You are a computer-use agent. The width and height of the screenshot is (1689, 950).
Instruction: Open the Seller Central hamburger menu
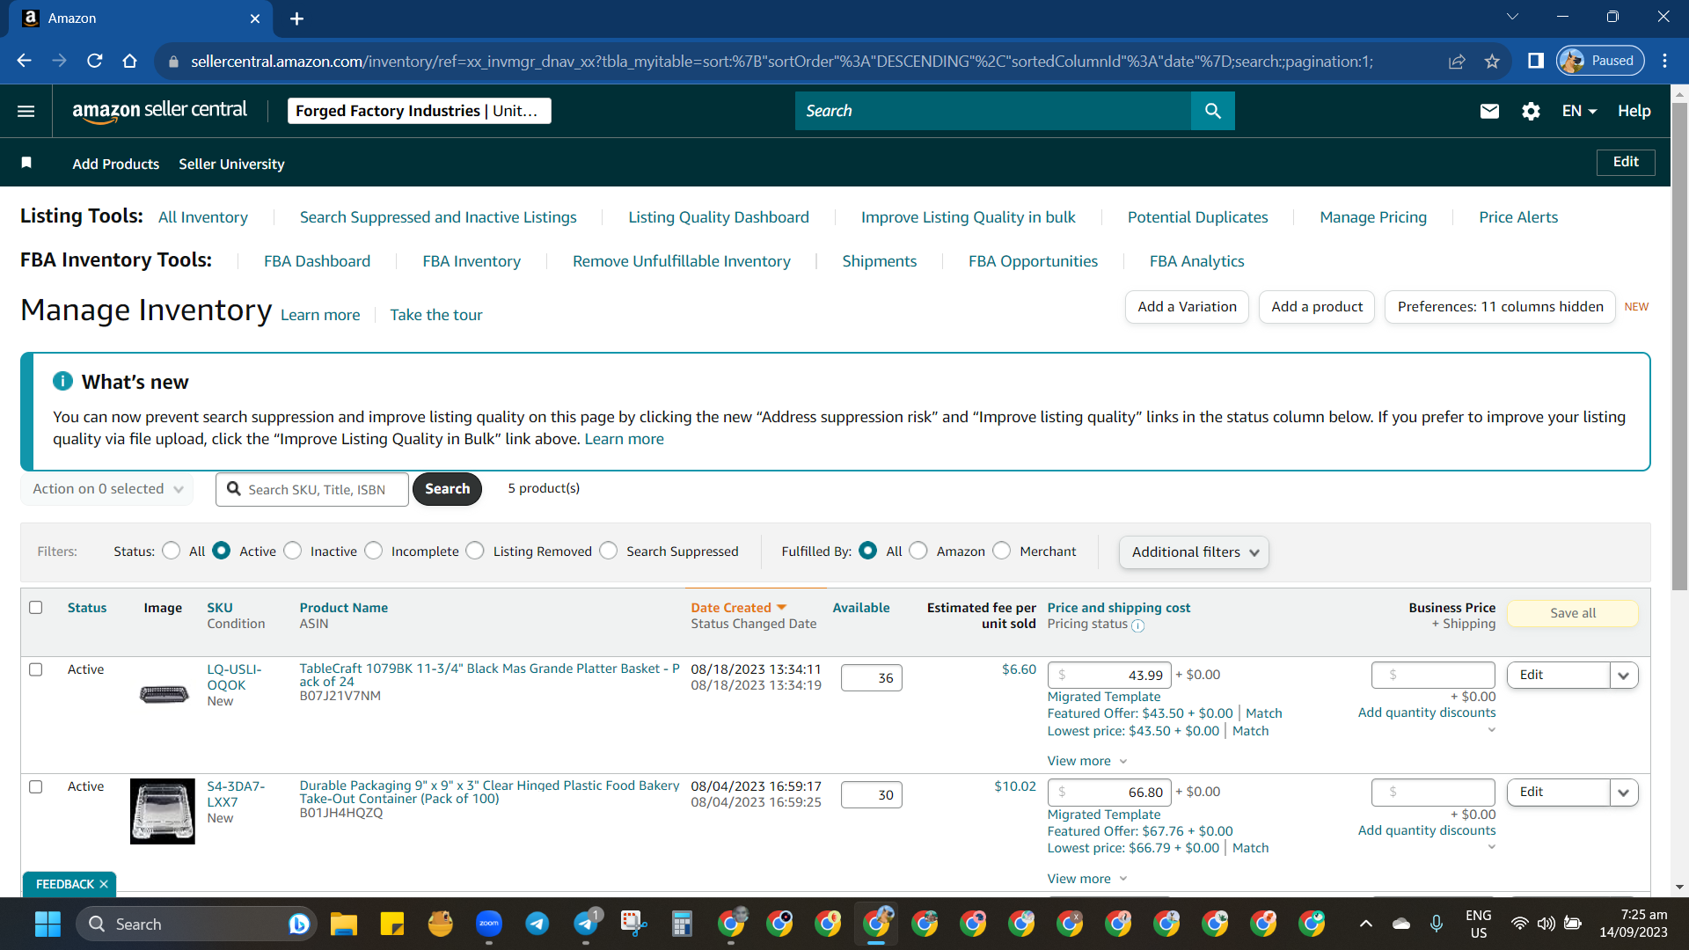point(26,111)
